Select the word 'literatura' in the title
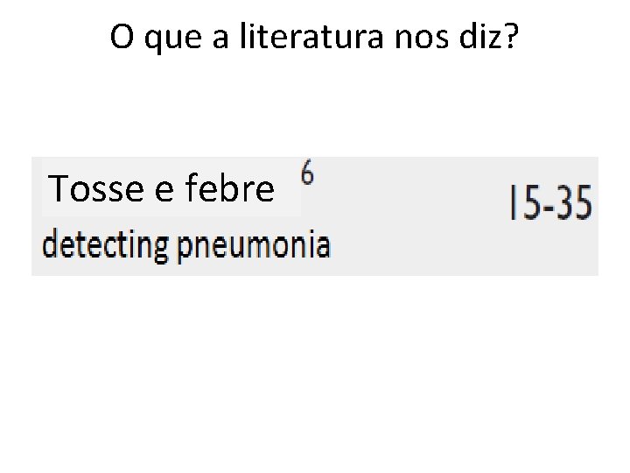Image resolution: width=630 pixels, height=473 pixels. [x=311, y=35]
